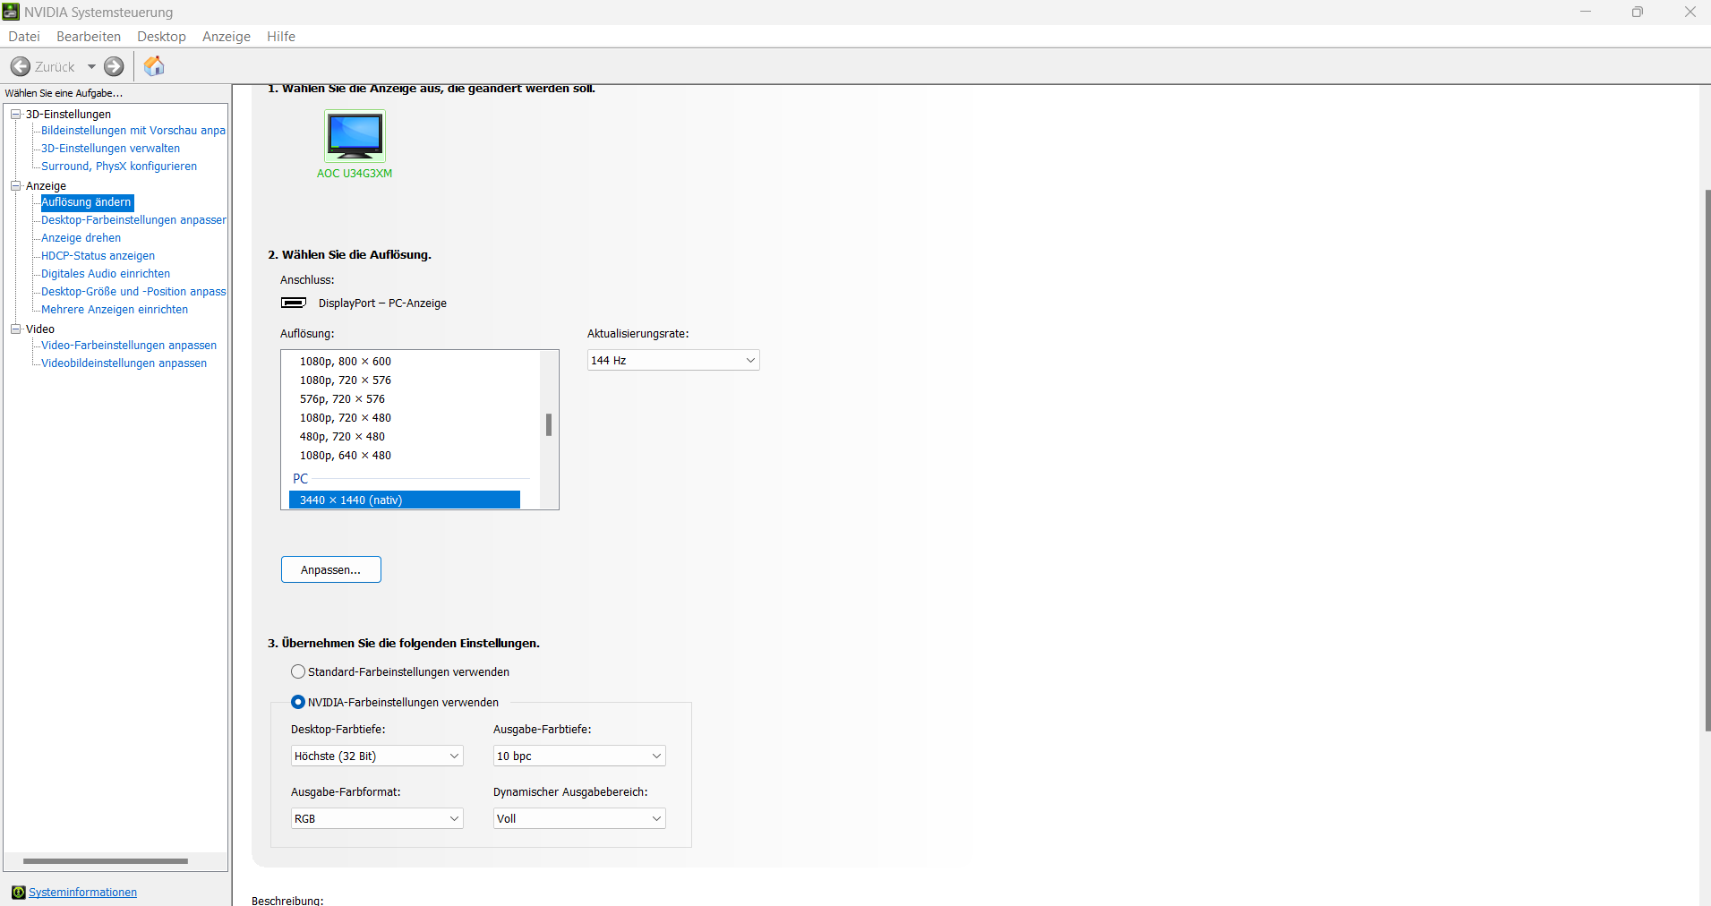Click the Anpassen... button

[x=331, y=569]
